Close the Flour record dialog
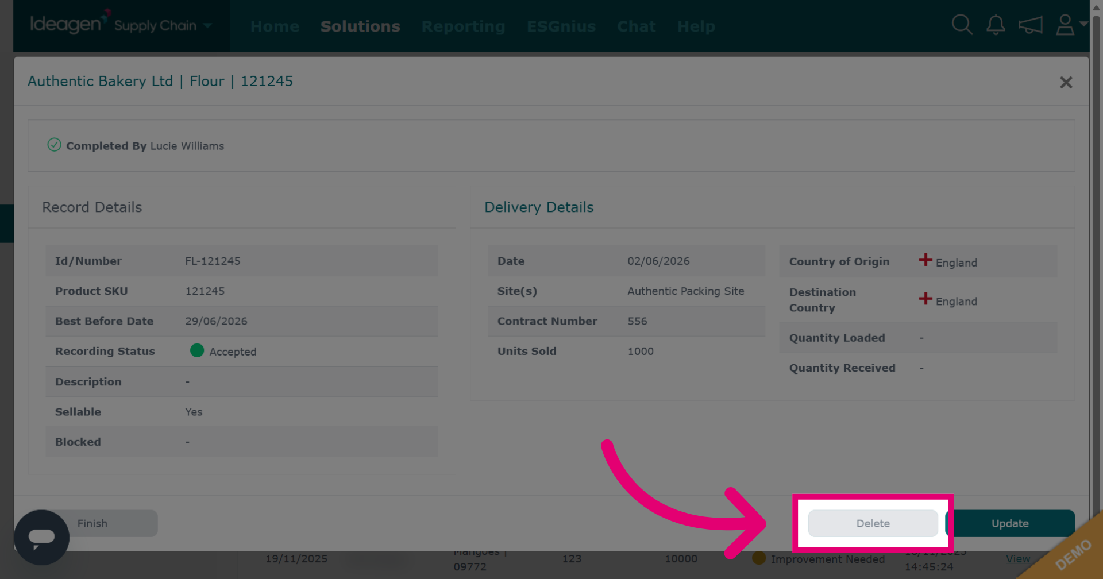The width and height of the screenshot is (1103, 579). click(x=1066, y=82)
